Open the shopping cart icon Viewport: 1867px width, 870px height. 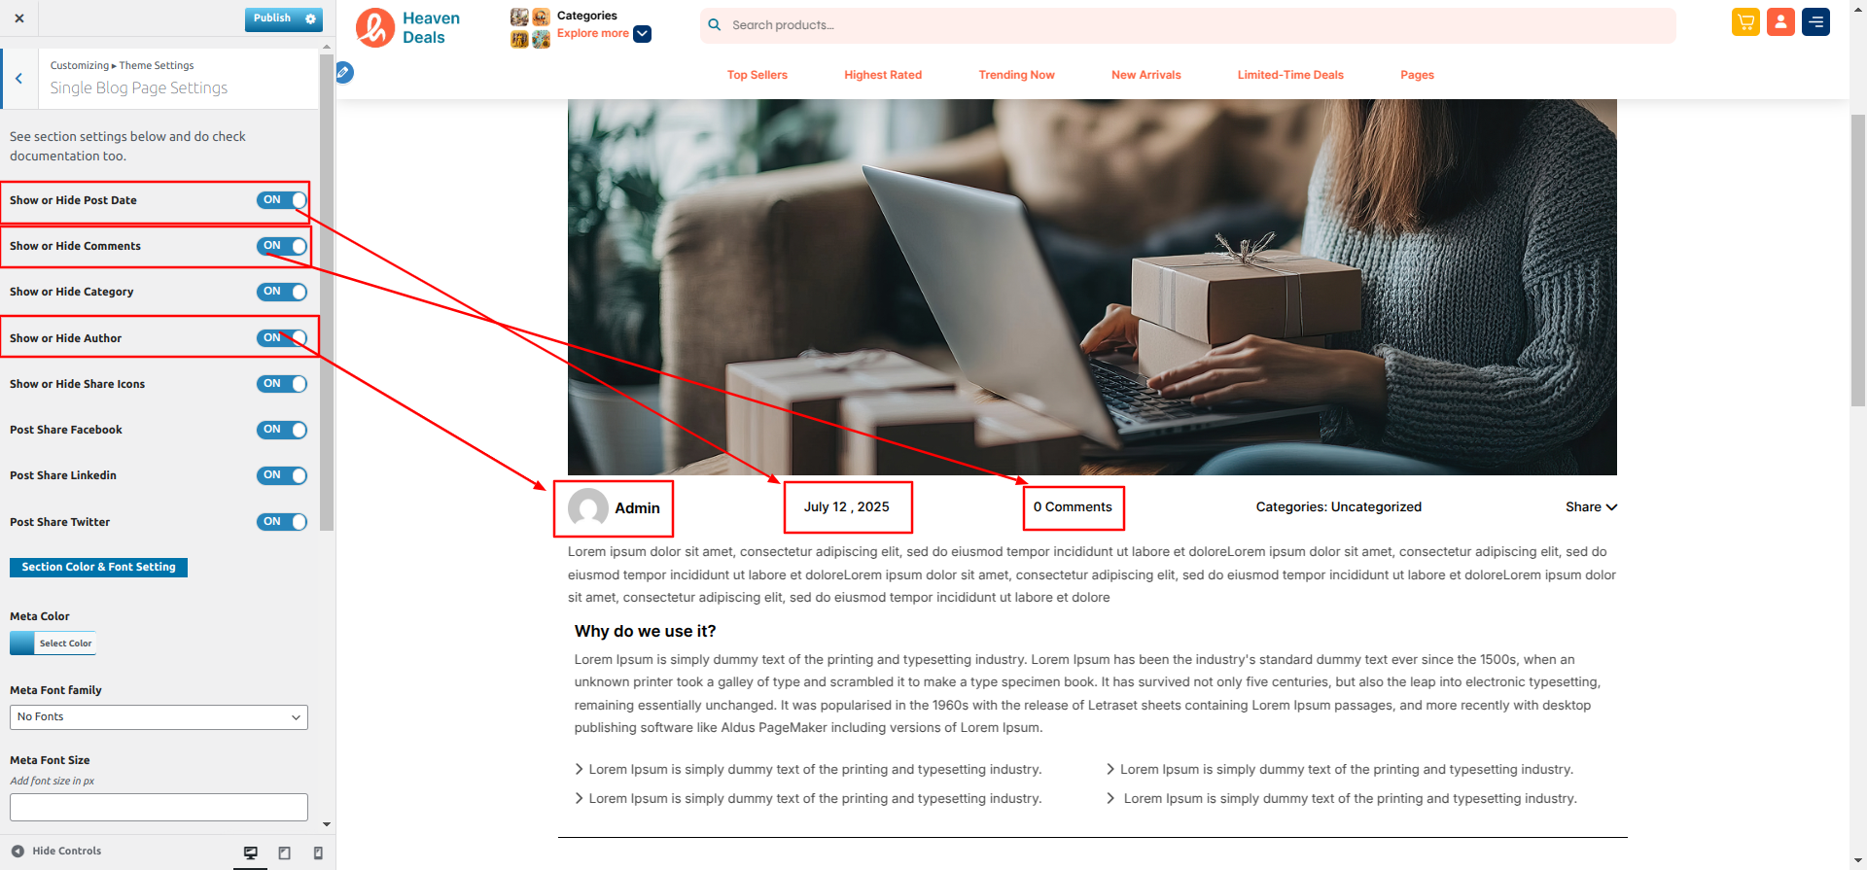click(x=1745, y=21)
